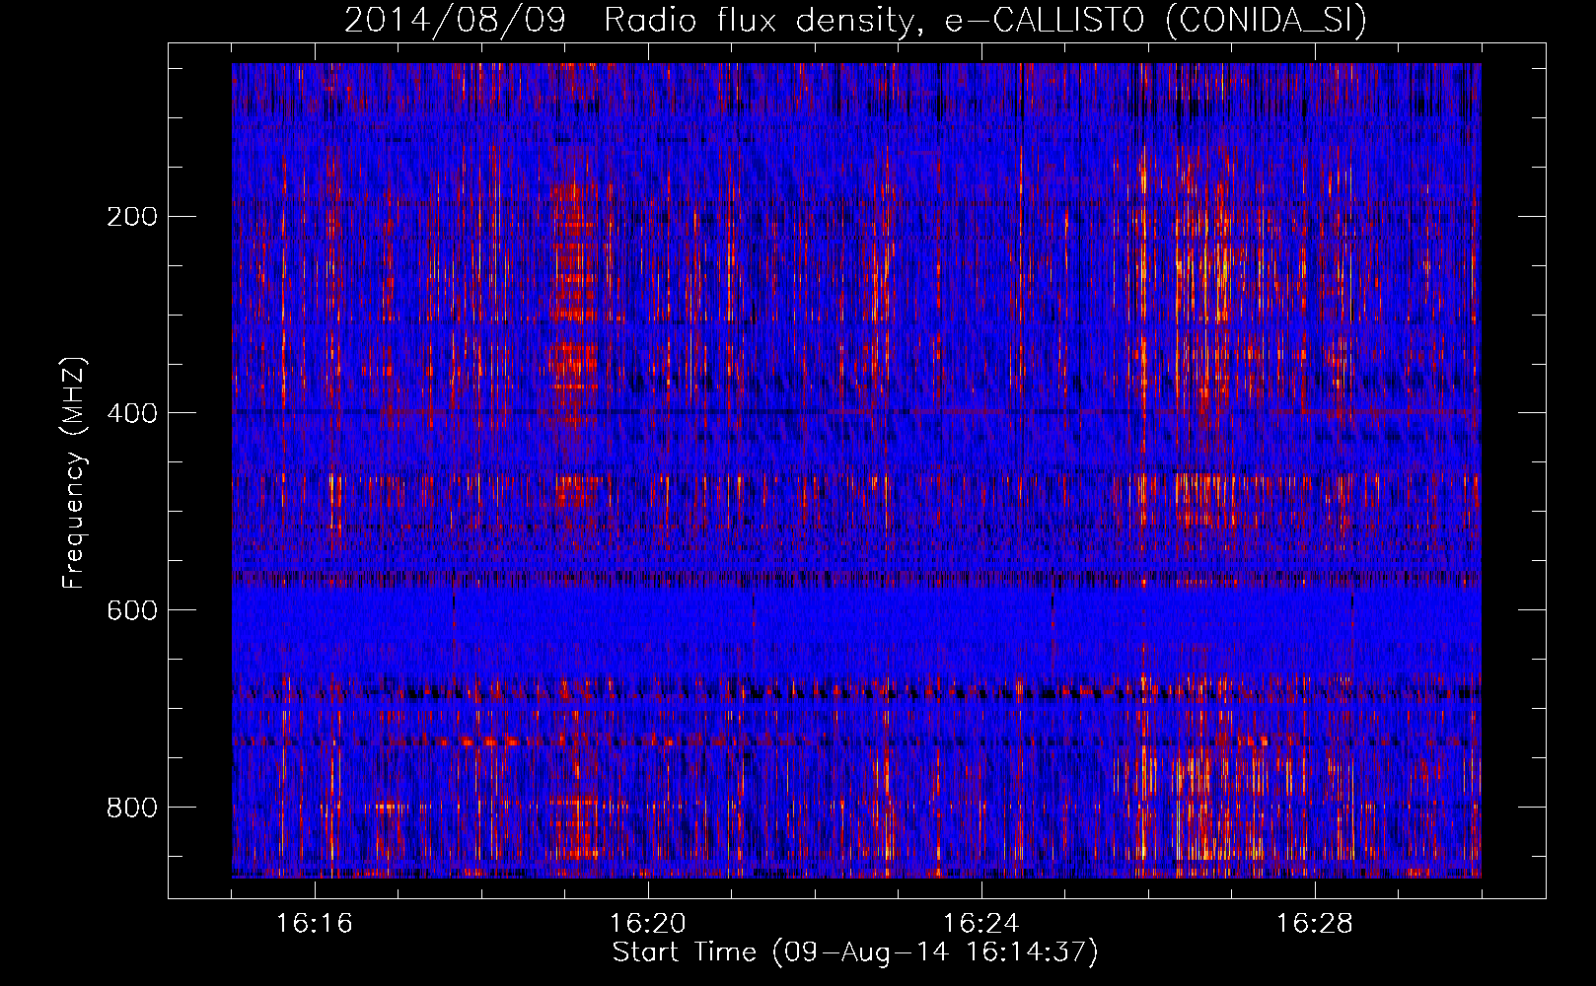Click the 16:20 time tick label
The height and width of the screenshot is (986, 1596).
648,924
